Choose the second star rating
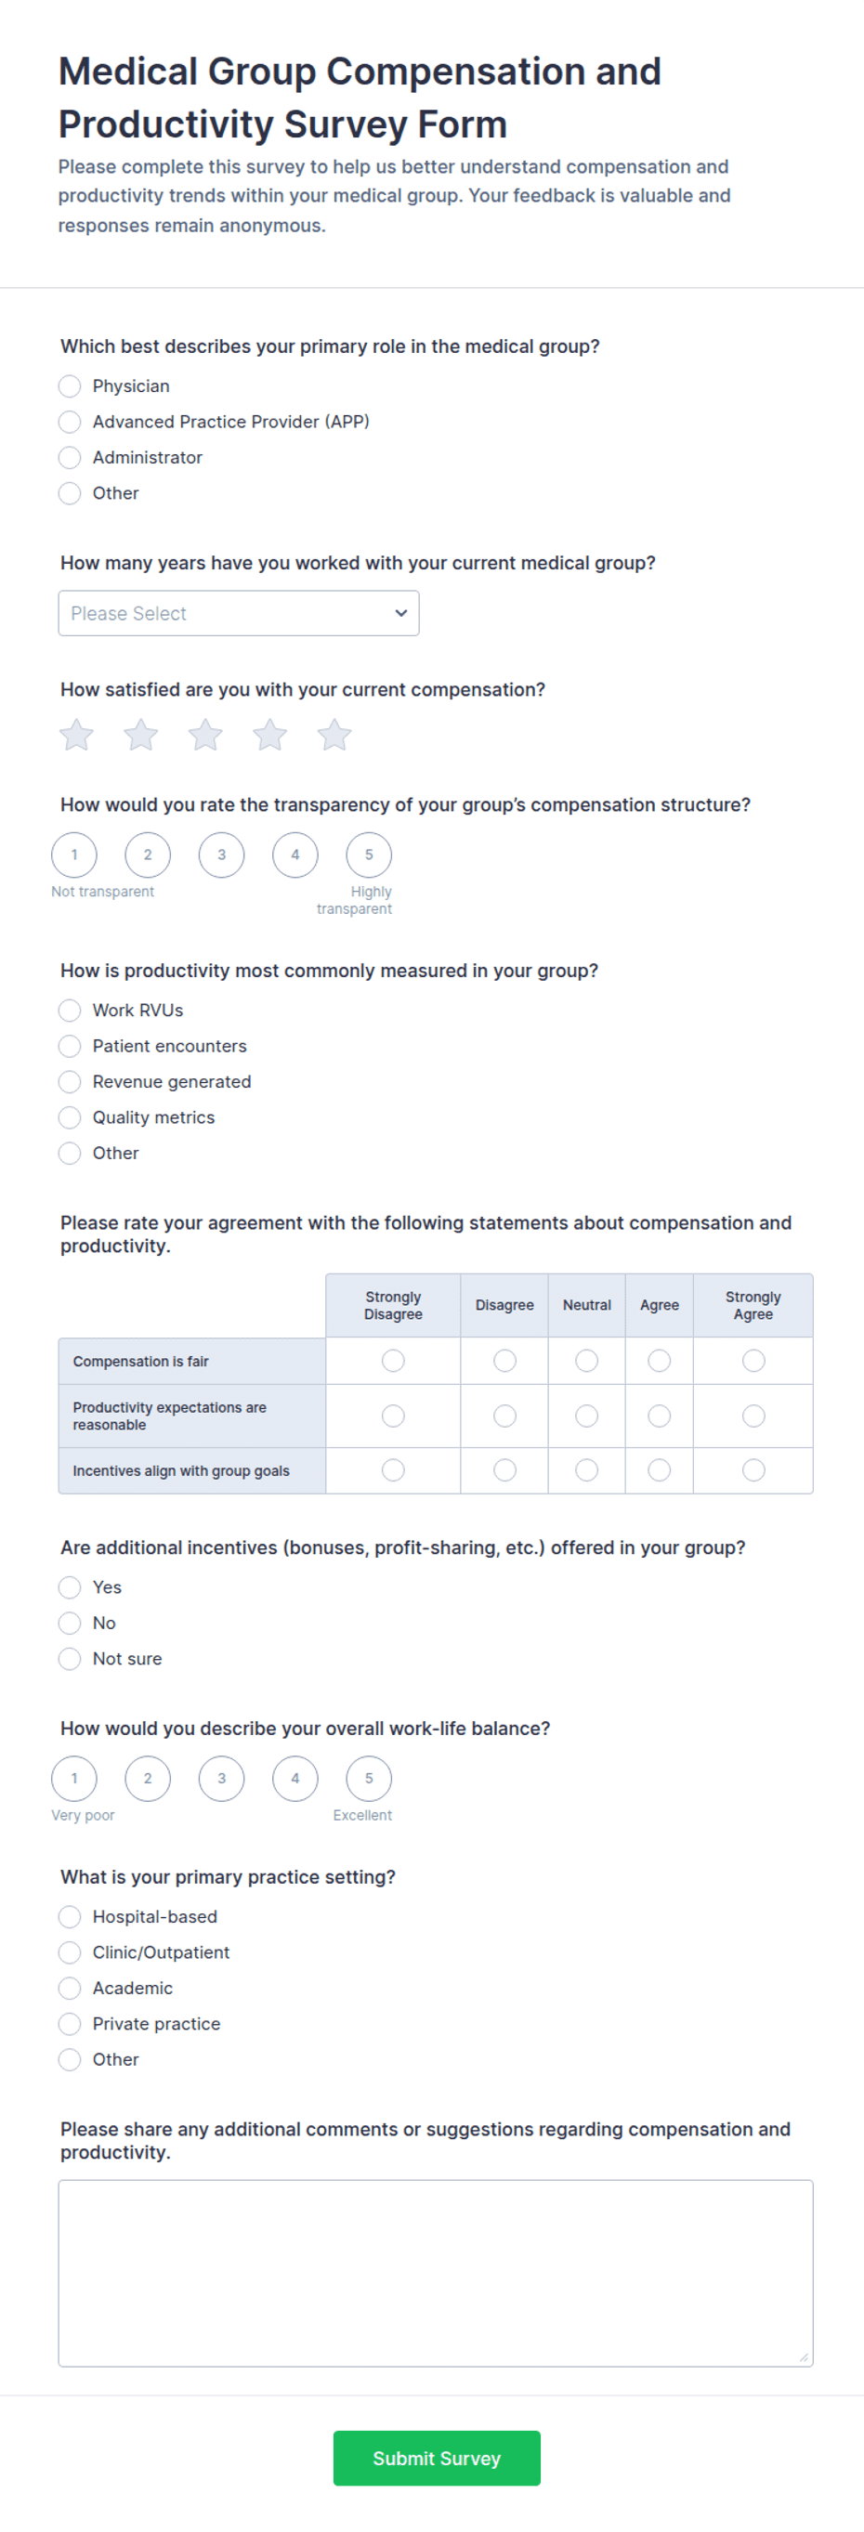864x2532 pixels. pos(141,734)
